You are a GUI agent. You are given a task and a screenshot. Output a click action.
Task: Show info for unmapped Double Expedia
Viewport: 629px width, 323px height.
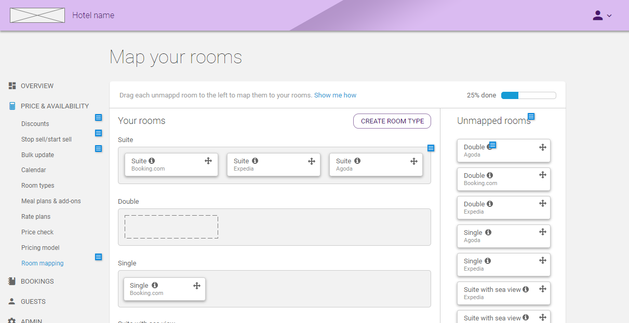(x=490, y=204)
